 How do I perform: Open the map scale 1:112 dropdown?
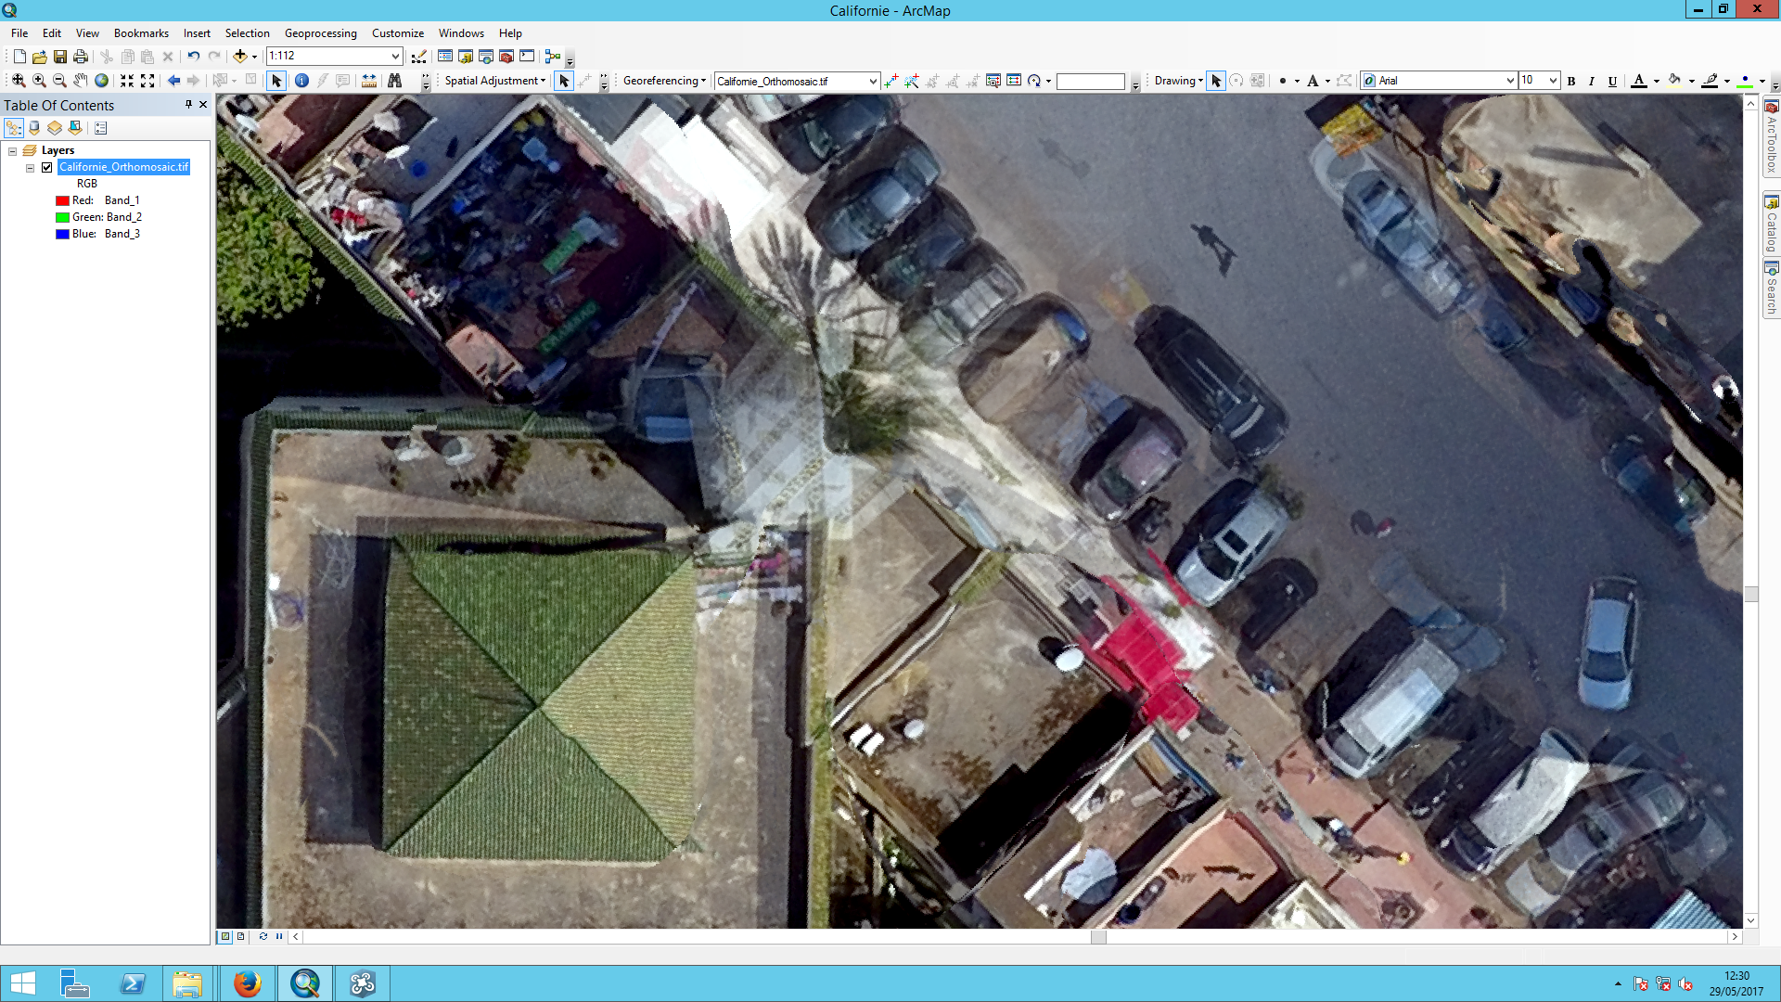pos(395,57)
